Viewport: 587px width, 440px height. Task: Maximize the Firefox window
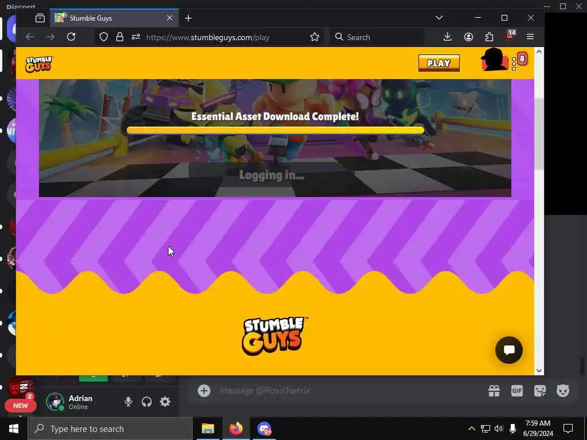504,18
